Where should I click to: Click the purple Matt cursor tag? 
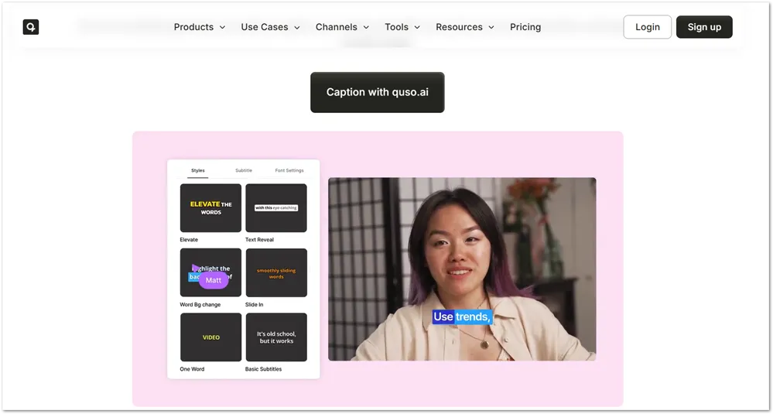pyautogui.click(x=214, y=280)
